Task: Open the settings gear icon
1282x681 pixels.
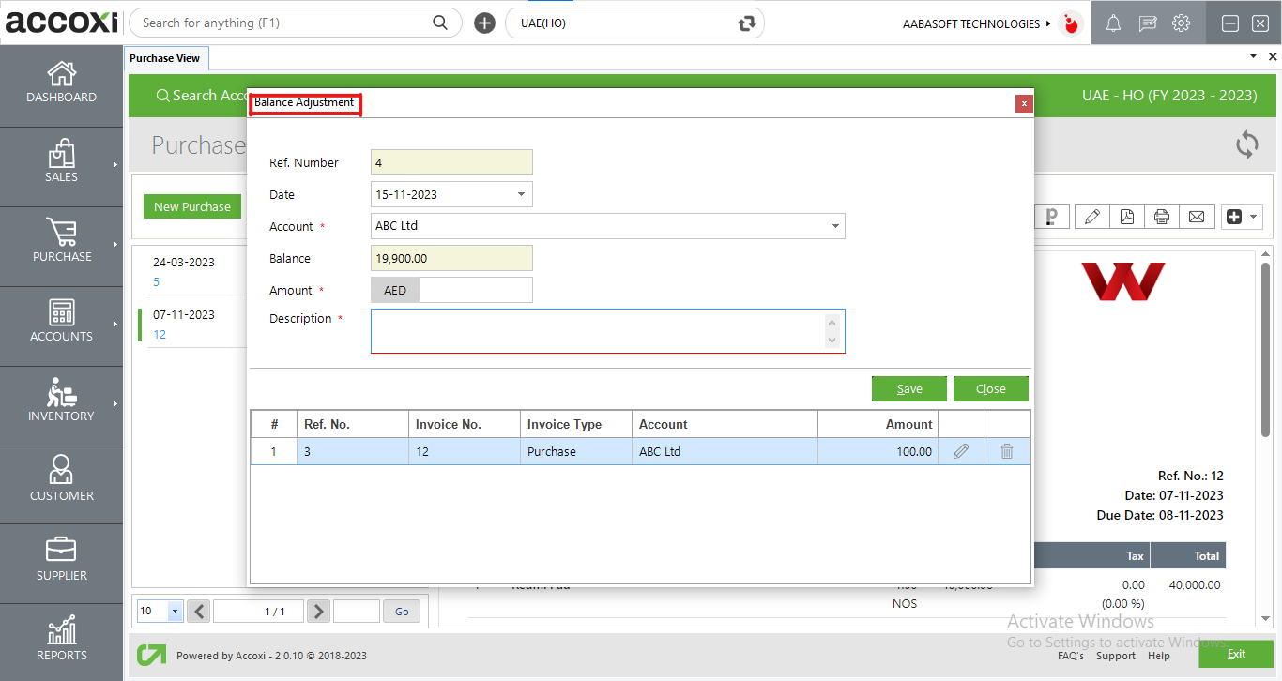Action: 1181,23
